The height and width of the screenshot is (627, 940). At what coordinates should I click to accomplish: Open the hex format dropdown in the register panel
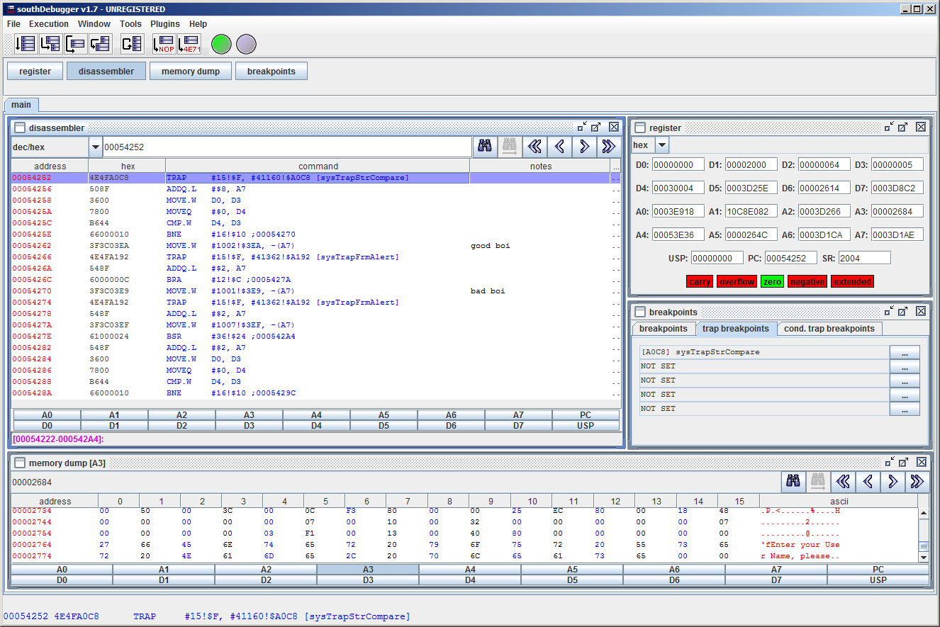pos(662,145)
